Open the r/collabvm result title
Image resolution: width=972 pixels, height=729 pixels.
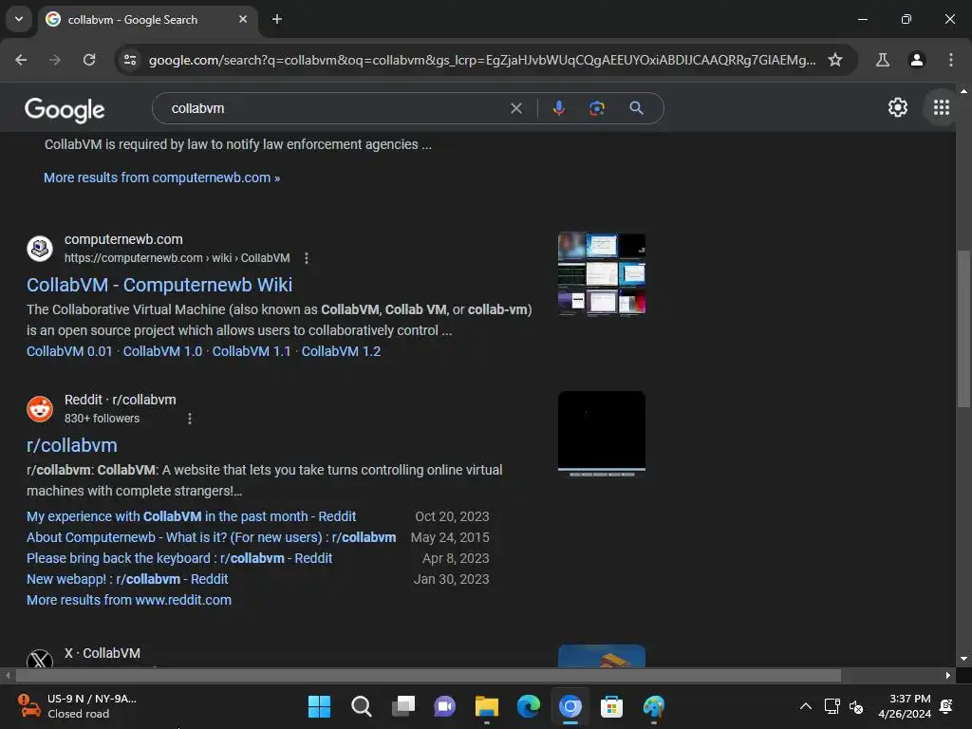[x=72, y=446]
